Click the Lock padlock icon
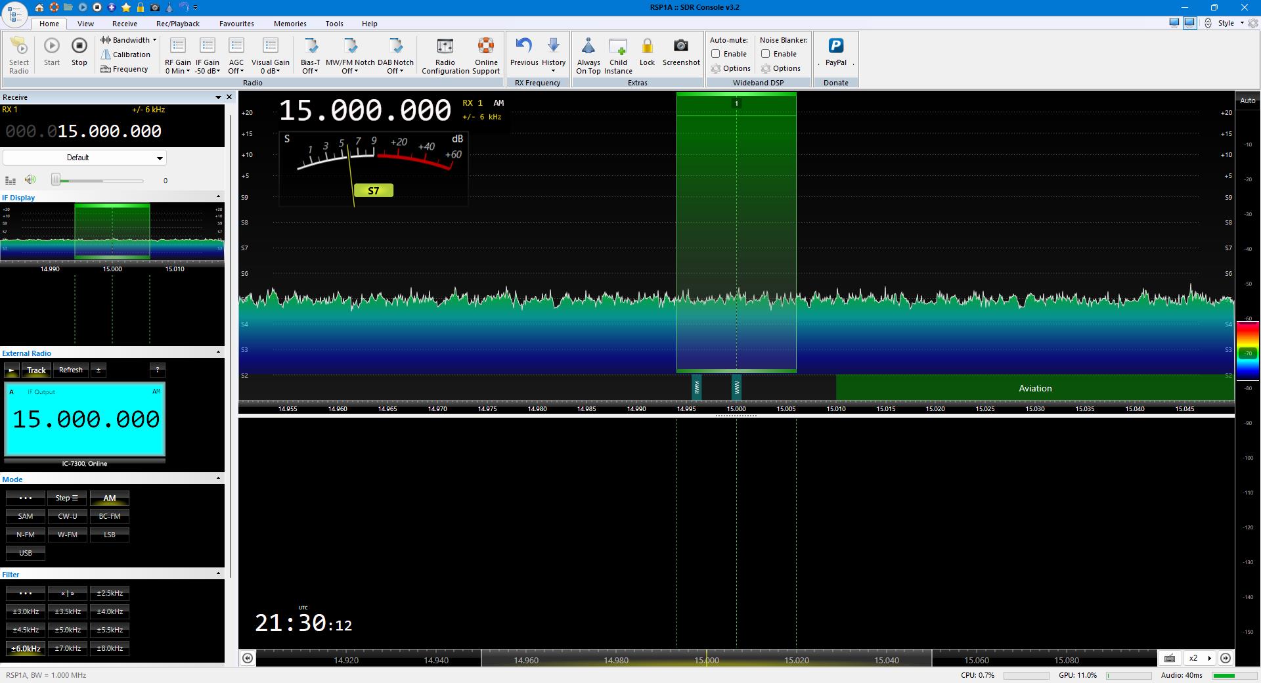The width and height of the screenshot is (1261, 683). coord(647,46)
